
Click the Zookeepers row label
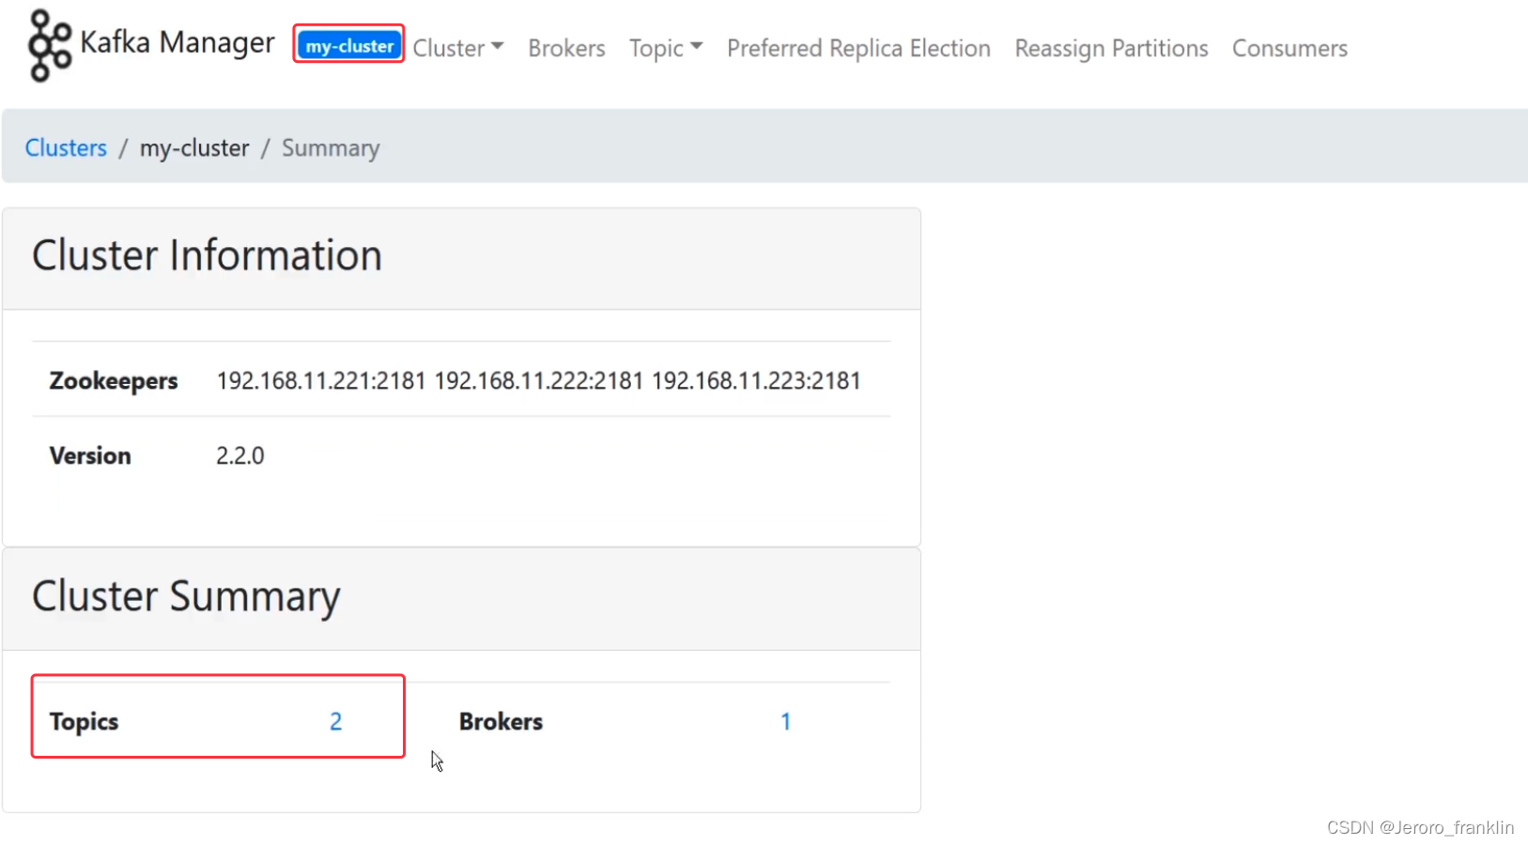coord(114,380)
